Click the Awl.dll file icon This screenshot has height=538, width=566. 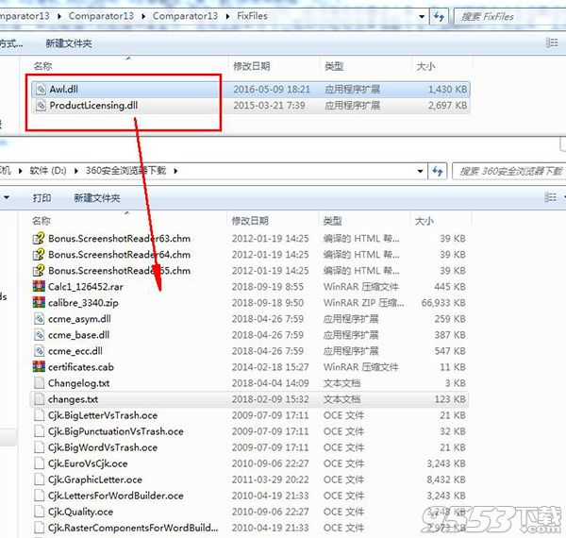pos(40,89)
